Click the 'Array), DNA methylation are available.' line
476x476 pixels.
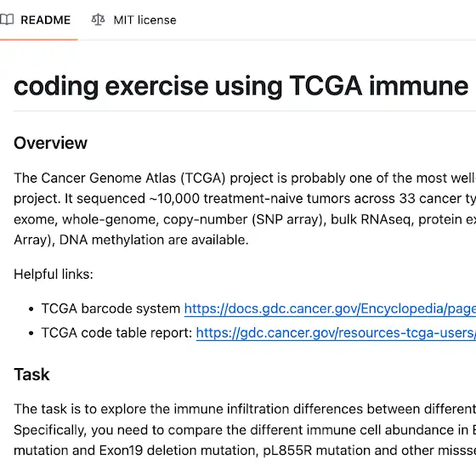click(131, 240)
